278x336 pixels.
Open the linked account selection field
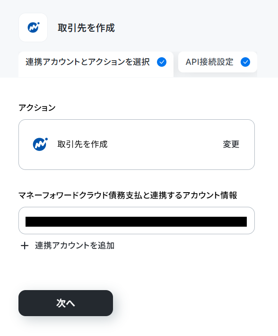click(137, 221)
